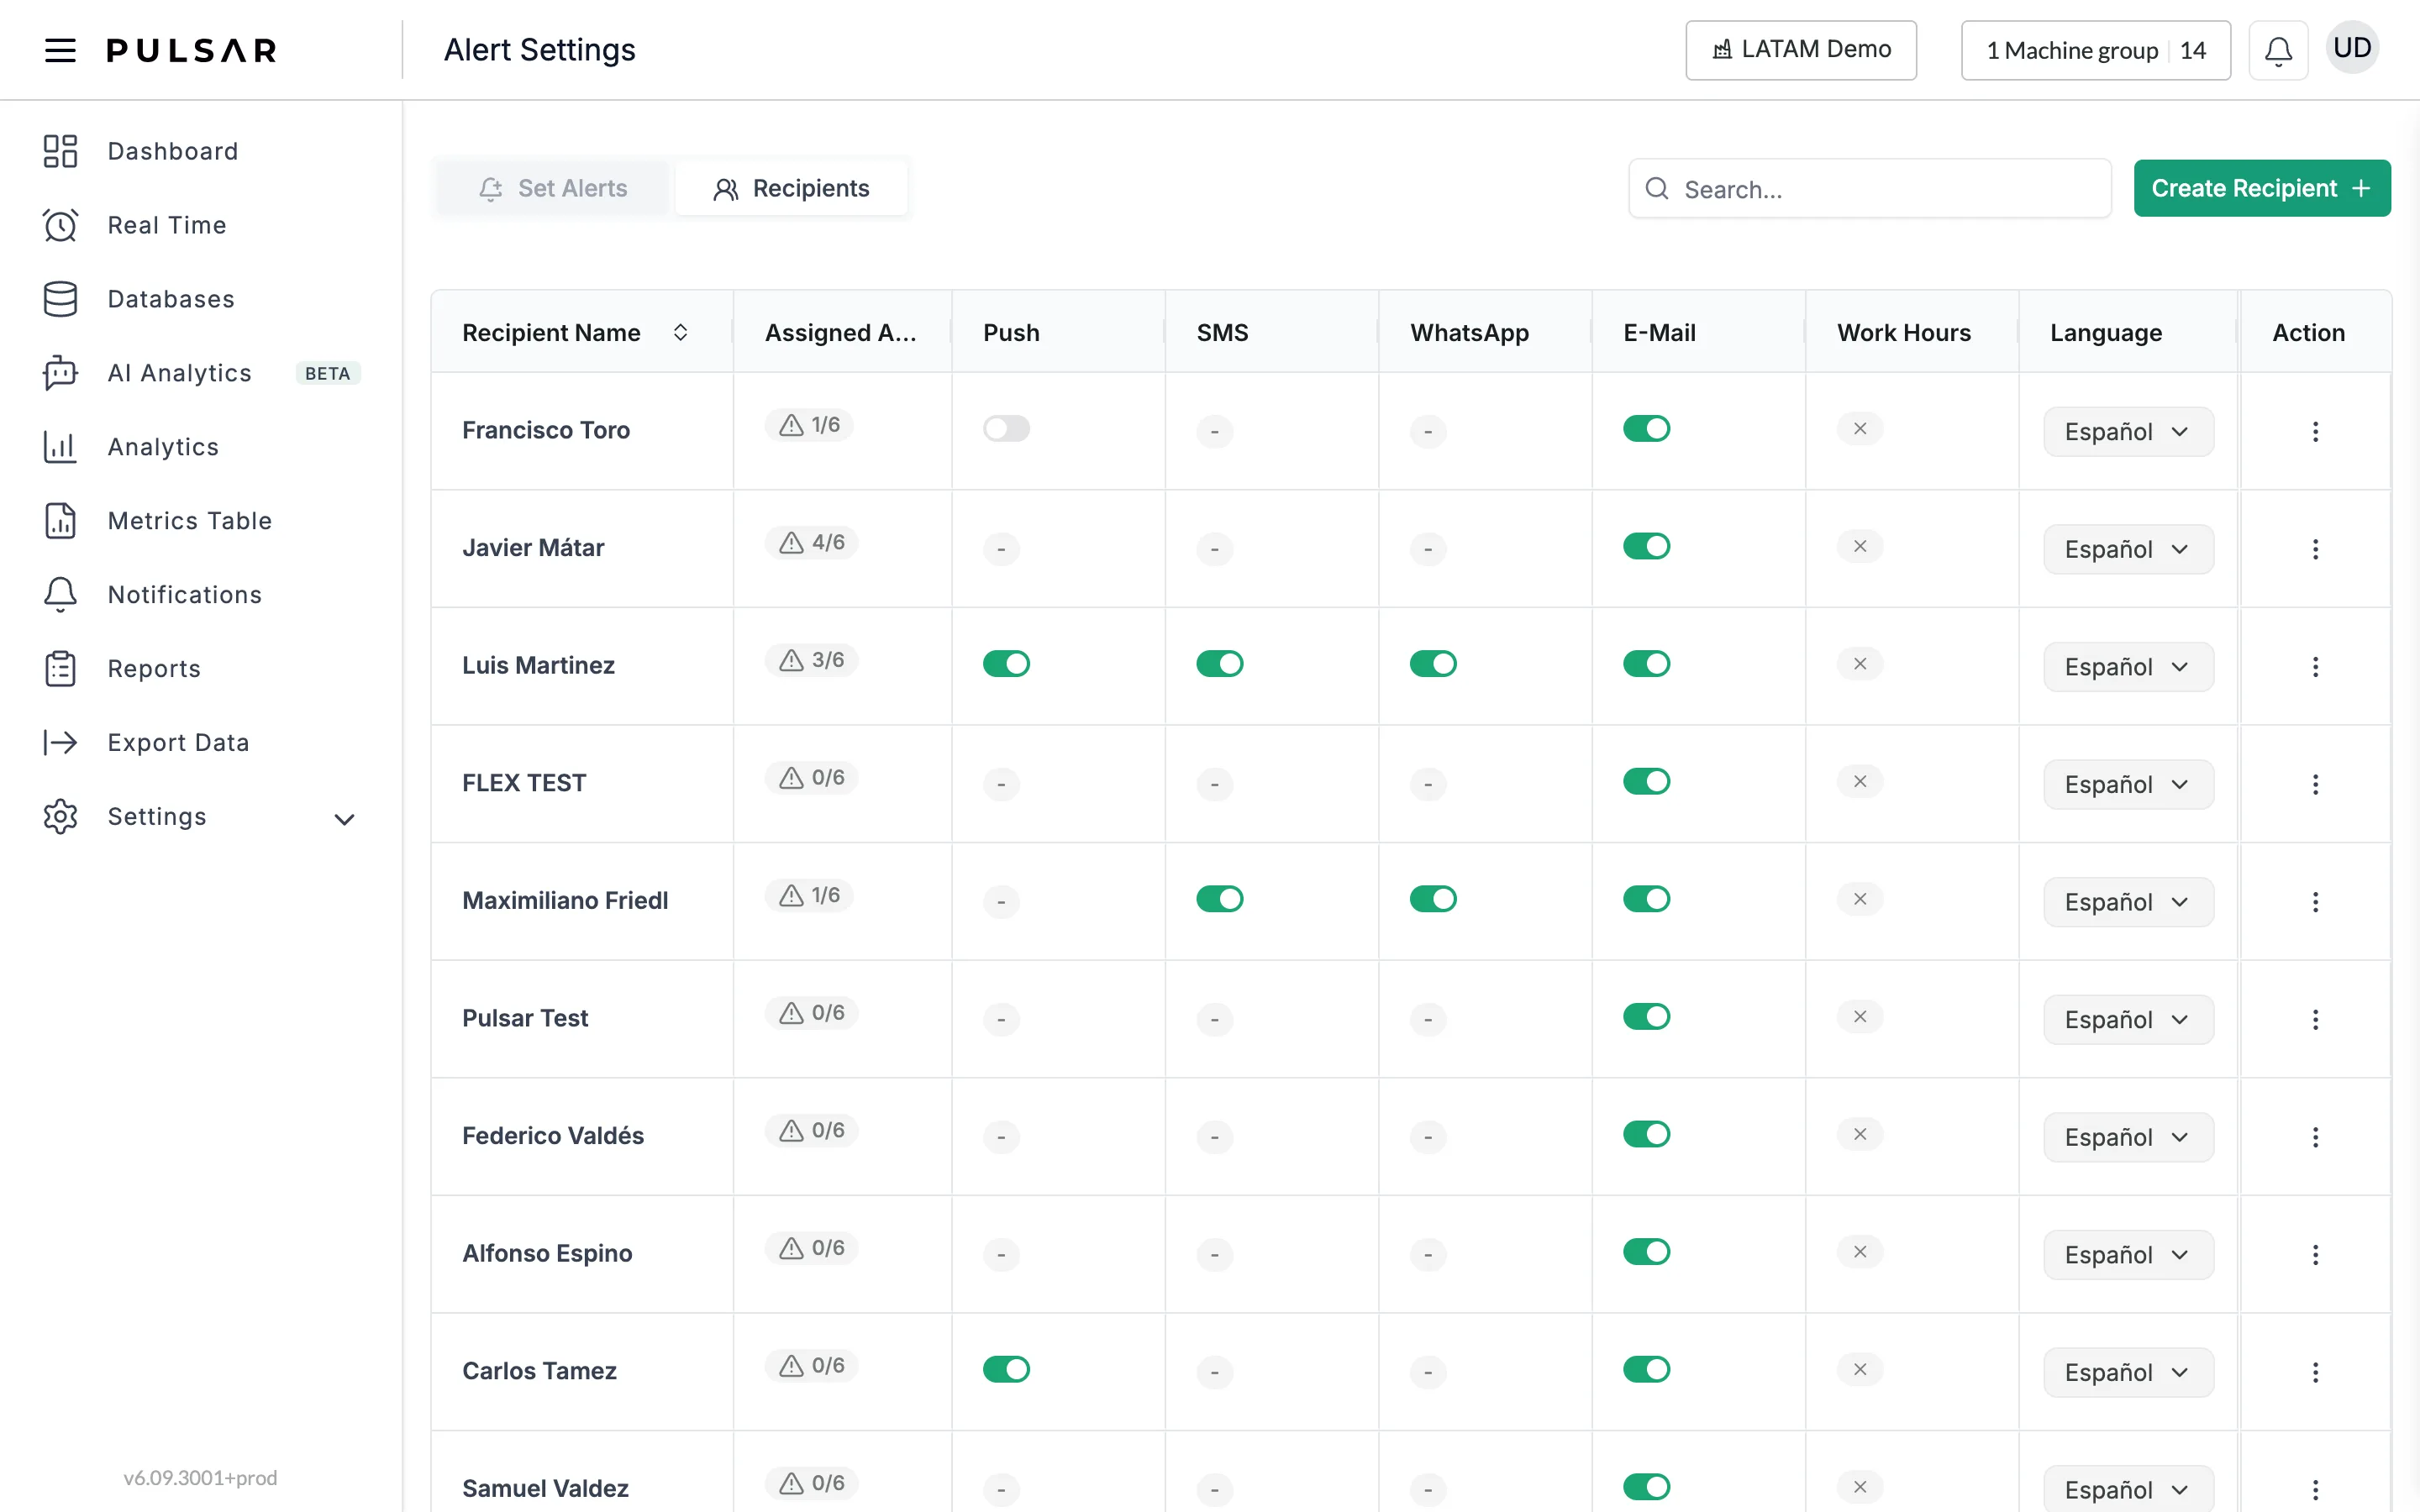
Task: Open language dropdown for Carlos Tamez
Action: click(x=2128, y=1372)
